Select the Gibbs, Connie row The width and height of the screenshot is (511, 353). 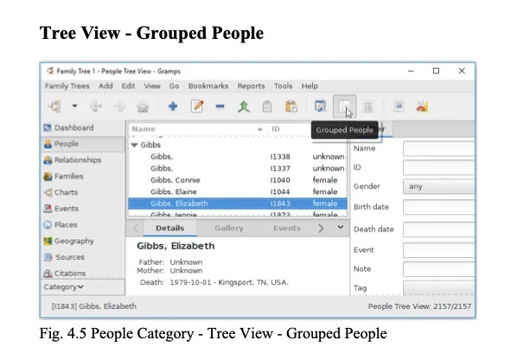coord(237,180)
